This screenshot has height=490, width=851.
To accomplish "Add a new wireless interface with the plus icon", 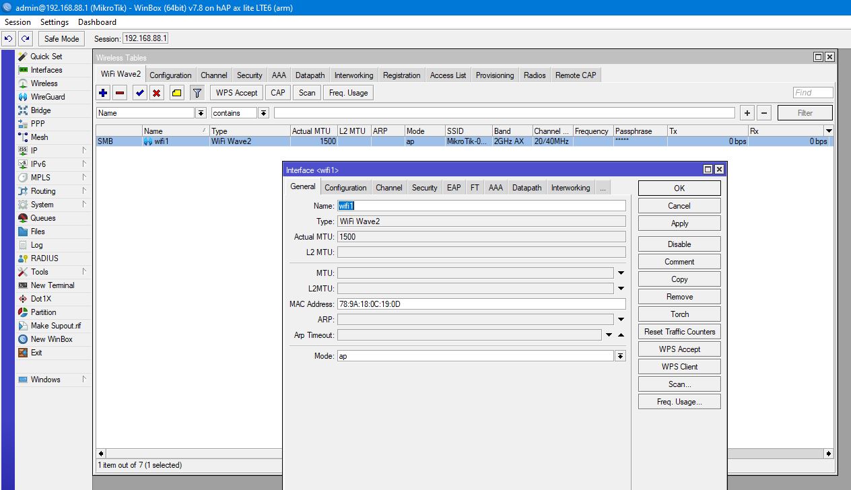I will click(x=102, y=92).
